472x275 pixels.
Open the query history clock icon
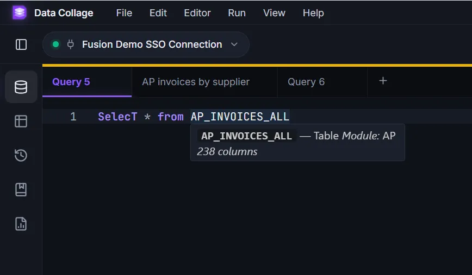coord(21,155)
